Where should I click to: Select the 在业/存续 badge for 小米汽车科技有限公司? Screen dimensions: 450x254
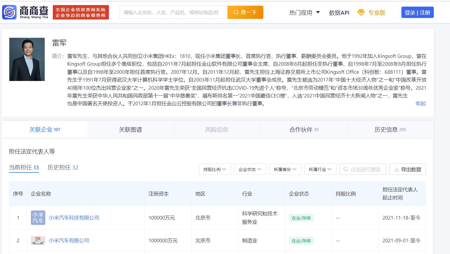coord(301,218)
